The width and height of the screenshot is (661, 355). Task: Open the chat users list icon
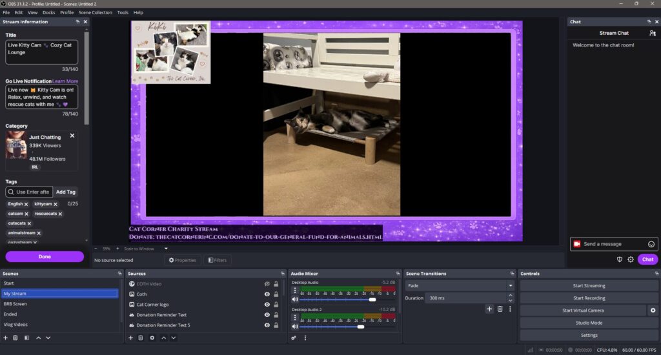(x=653, y=33)
